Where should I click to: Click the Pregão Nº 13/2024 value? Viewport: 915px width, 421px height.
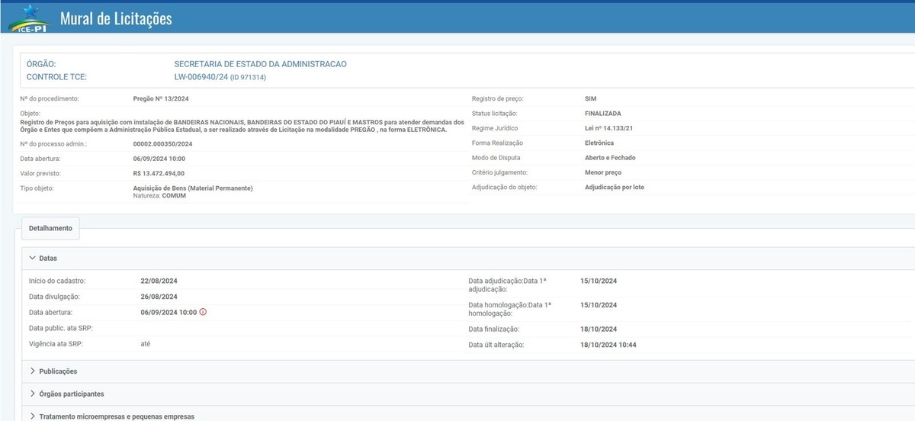coord(161,98)
